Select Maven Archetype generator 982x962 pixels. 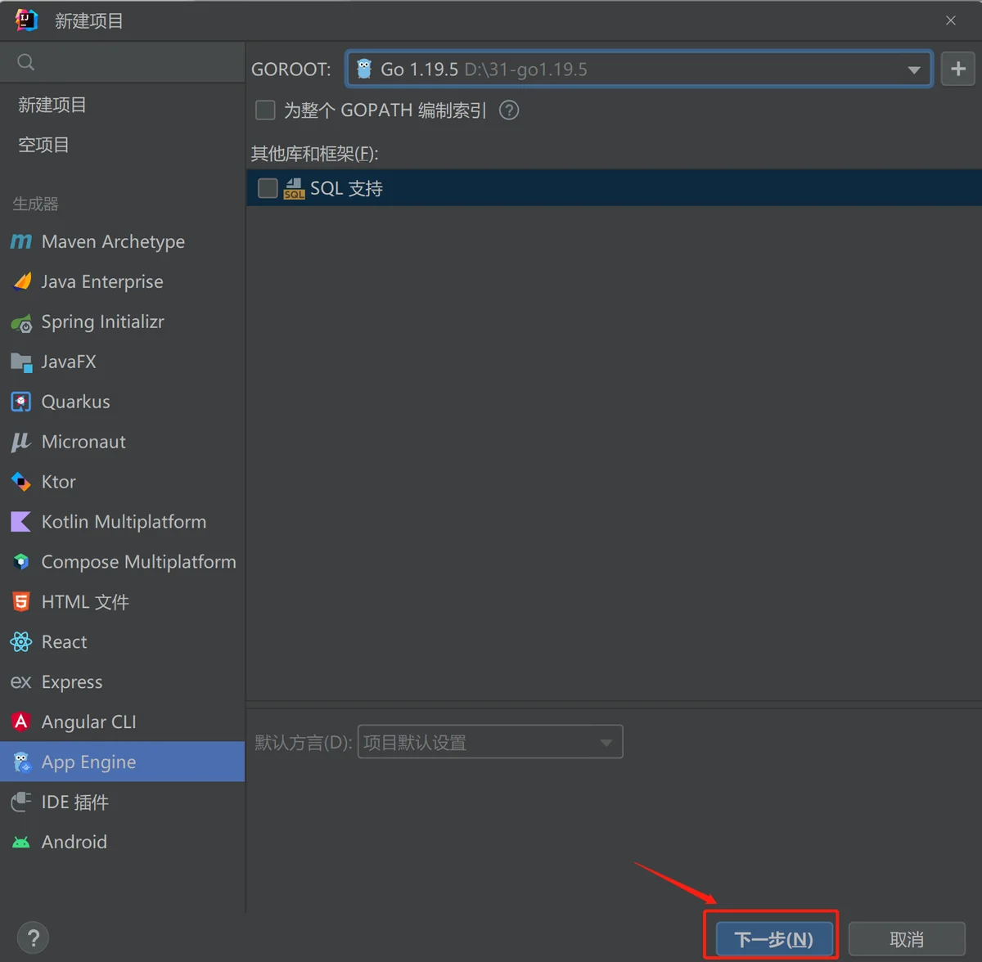point(123,241)
